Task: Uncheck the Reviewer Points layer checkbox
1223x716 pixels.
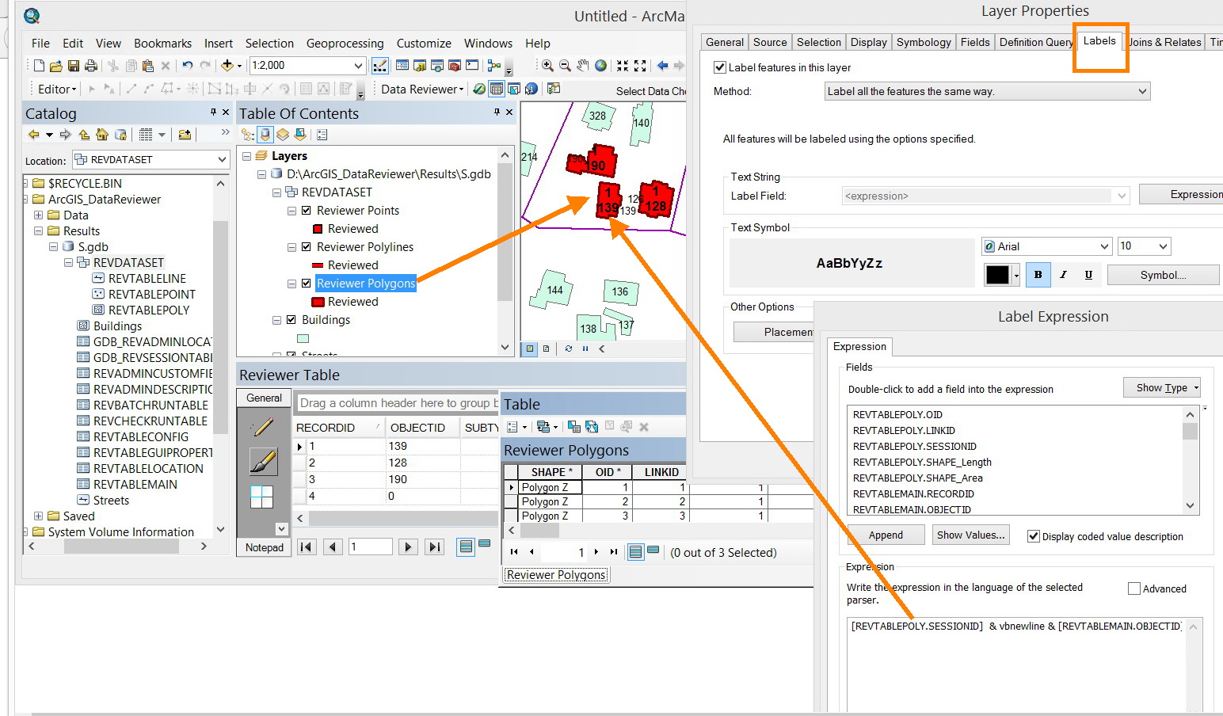Action: pos(307,211)
